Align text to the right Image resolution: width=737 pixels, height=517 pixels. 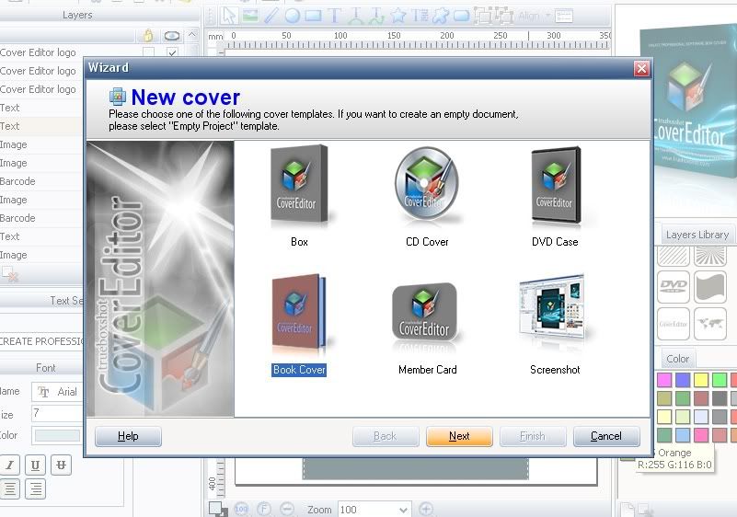35,488
